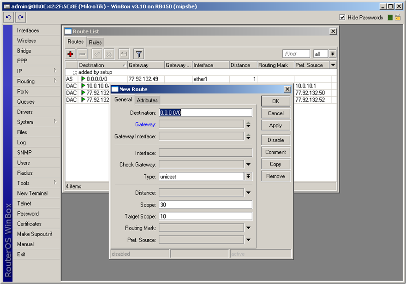Image resolution: width=406 pixels, height=284 pixels.
Task: Click the Copy button
Action: [275, 164]
